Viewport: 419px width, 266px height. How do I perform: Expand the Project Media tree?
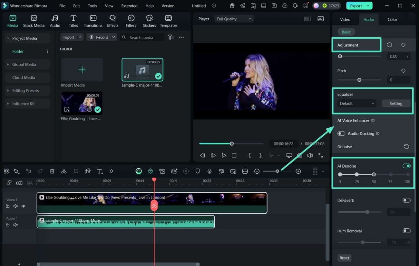tap(8, 38)
